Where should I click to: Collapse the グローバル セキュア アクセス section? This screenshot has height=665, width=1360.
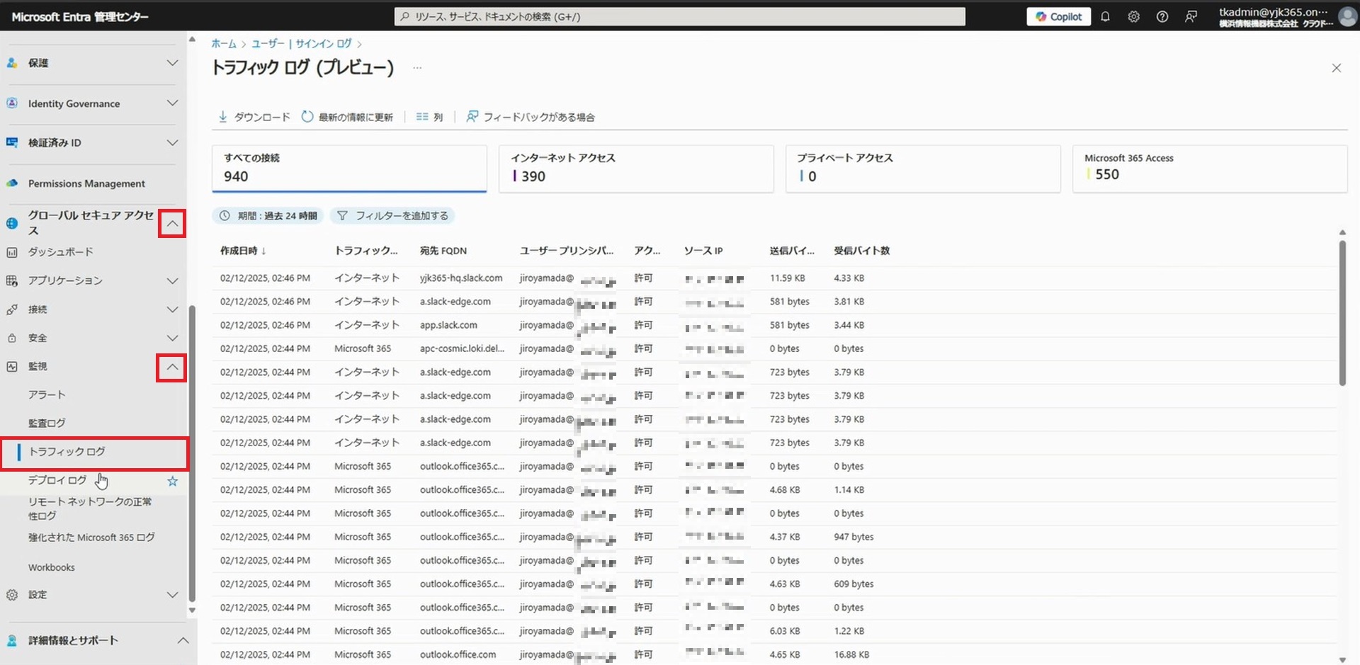click(172, 224)
